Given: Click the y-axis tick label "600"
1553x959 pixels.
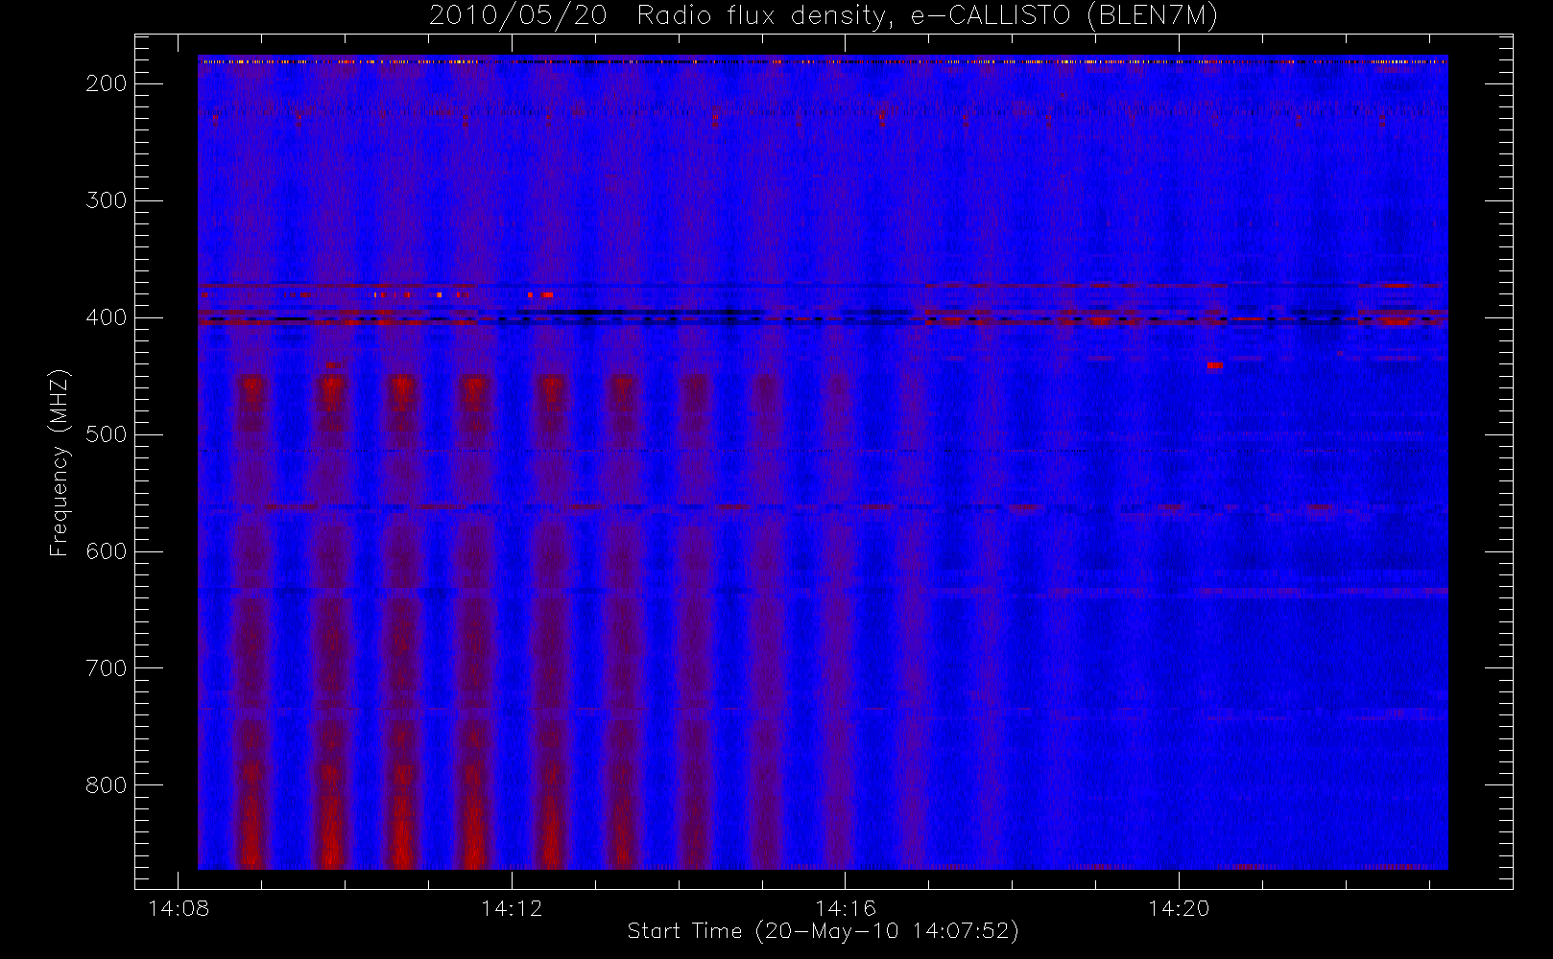Looking at the screenshot, I should pos(107,551).
